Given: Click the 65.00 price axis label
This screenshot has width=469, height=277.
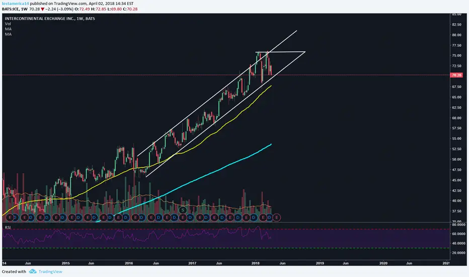Looking at the screenshot, I should (x=456, y=97).
